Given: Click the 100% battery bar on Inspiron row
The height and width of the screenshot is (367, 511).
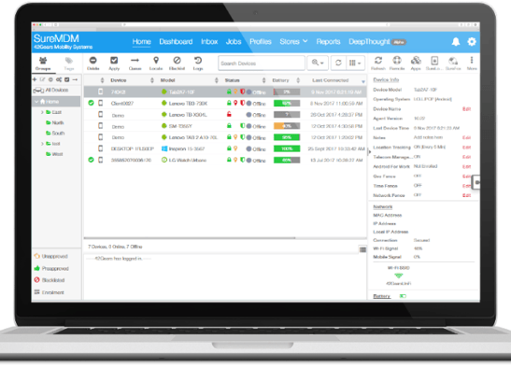Looking at the screenshot, I should 287,148.
